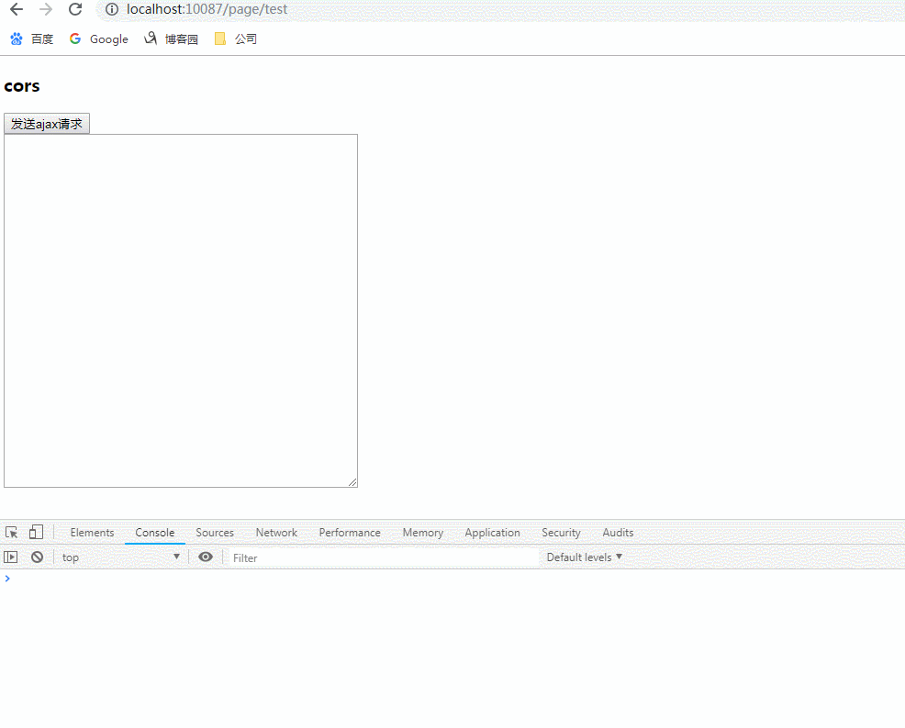Activate the DevTools inspect element picker

[x=12, y=533]
